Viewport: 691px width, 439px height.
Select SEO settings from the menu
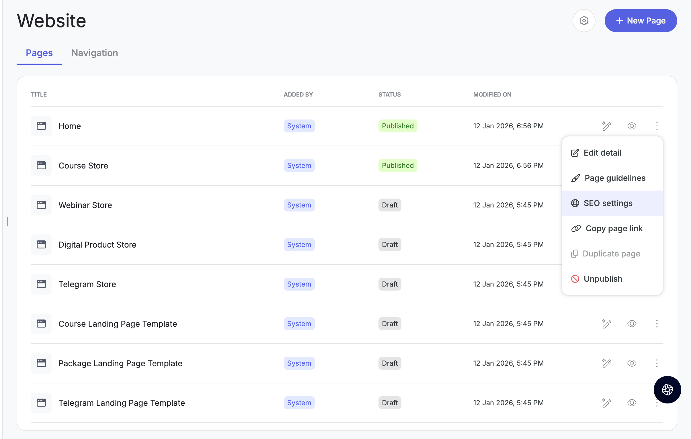[608, 203]
